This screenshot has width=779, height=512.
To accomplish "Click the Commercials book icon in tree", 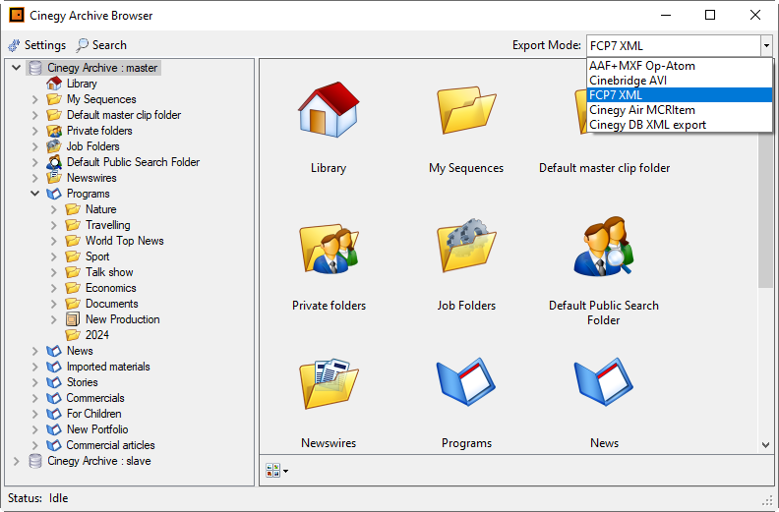I will (x=54, y=398).
